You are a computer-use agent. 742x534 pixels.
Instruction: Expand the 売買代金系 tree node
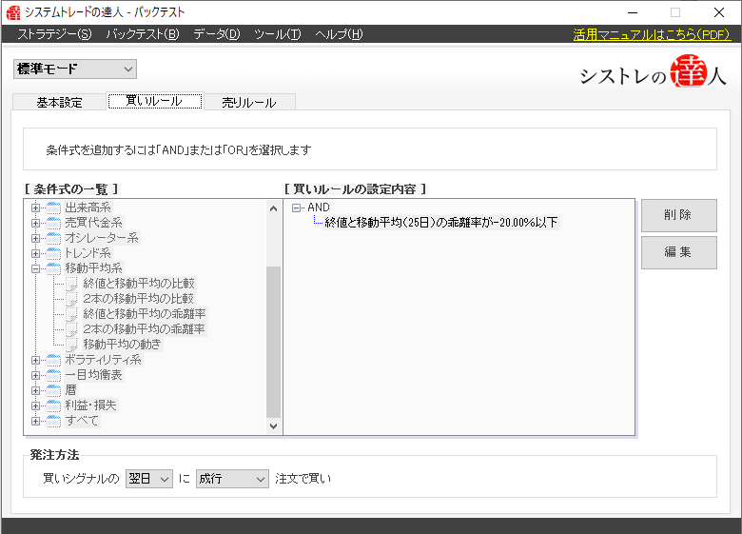point(35,223)
